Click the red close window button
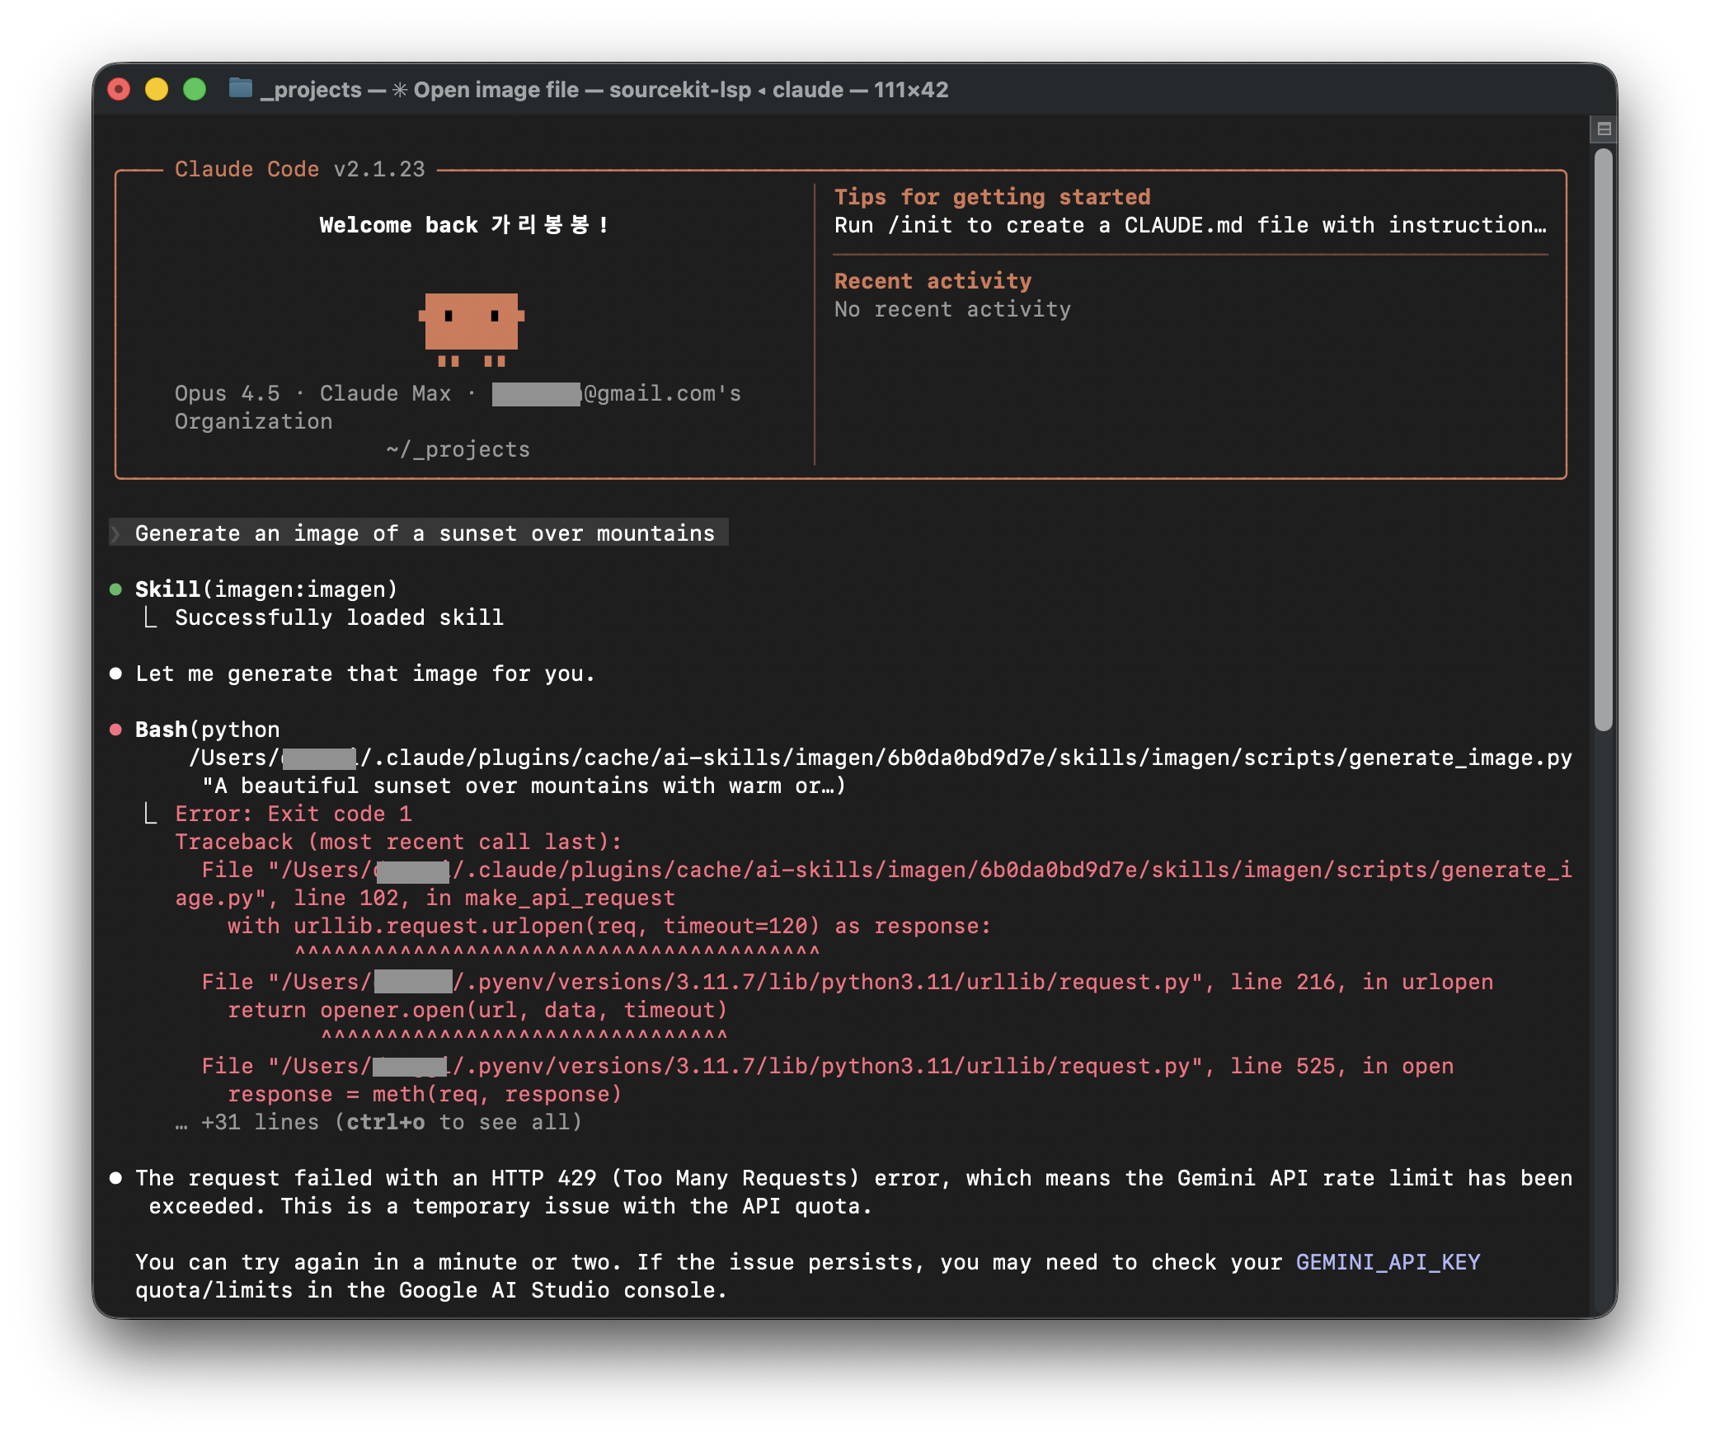 coord(120,89)
